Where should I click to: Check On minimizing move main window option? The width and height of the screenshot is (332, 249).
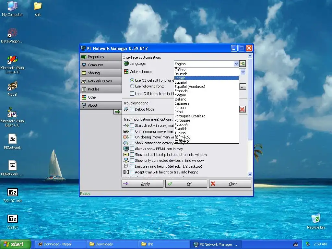point(132,131)
